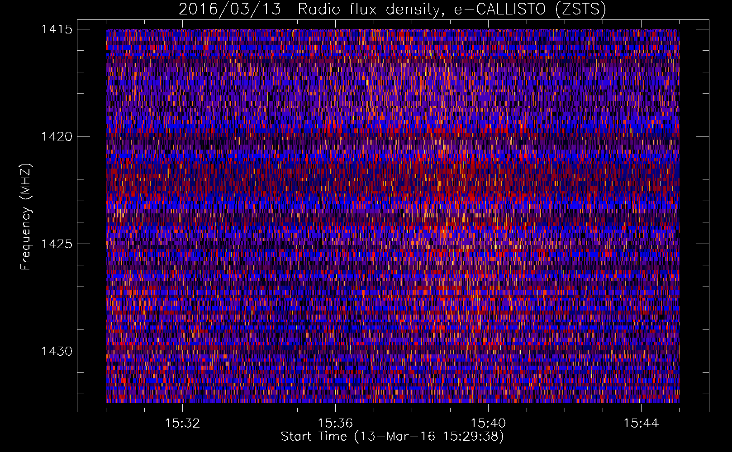
Task: Click the '15:36' time axis label
Action: tap(335, 424)
